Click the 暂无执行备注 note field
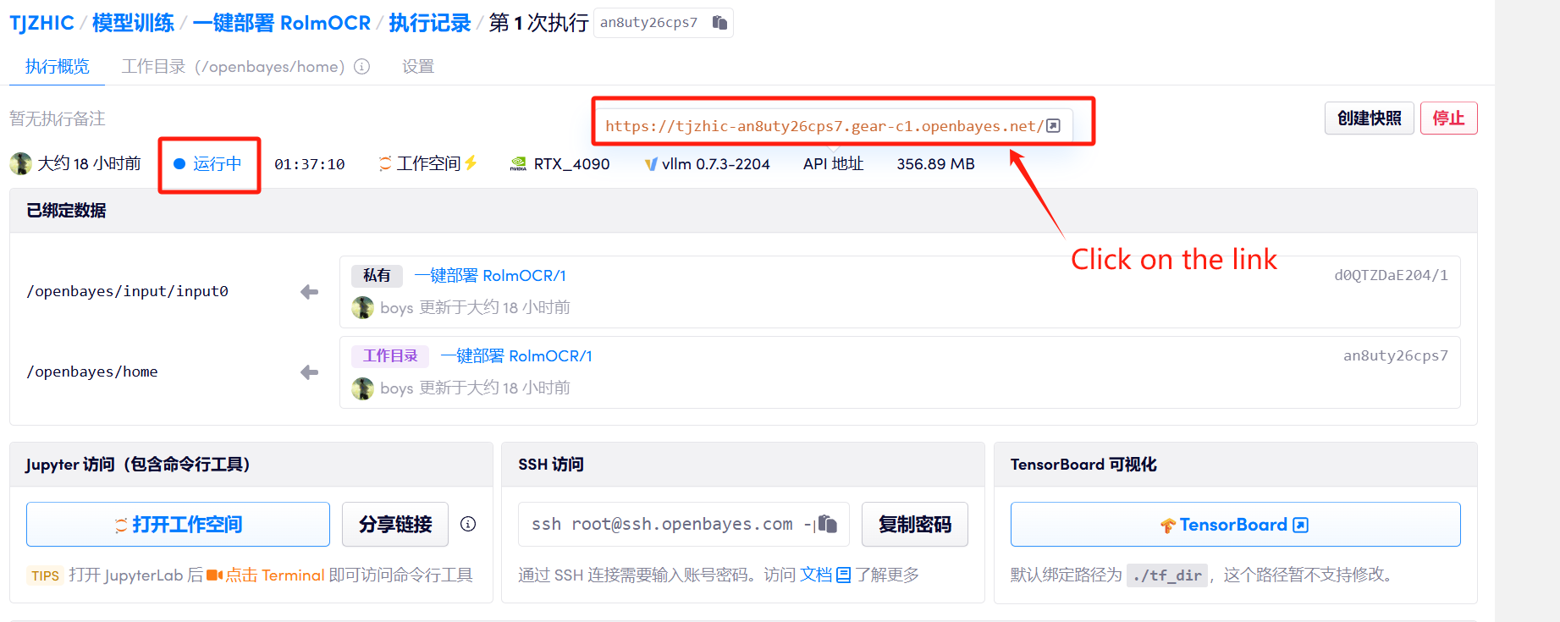 pos(58,119)
